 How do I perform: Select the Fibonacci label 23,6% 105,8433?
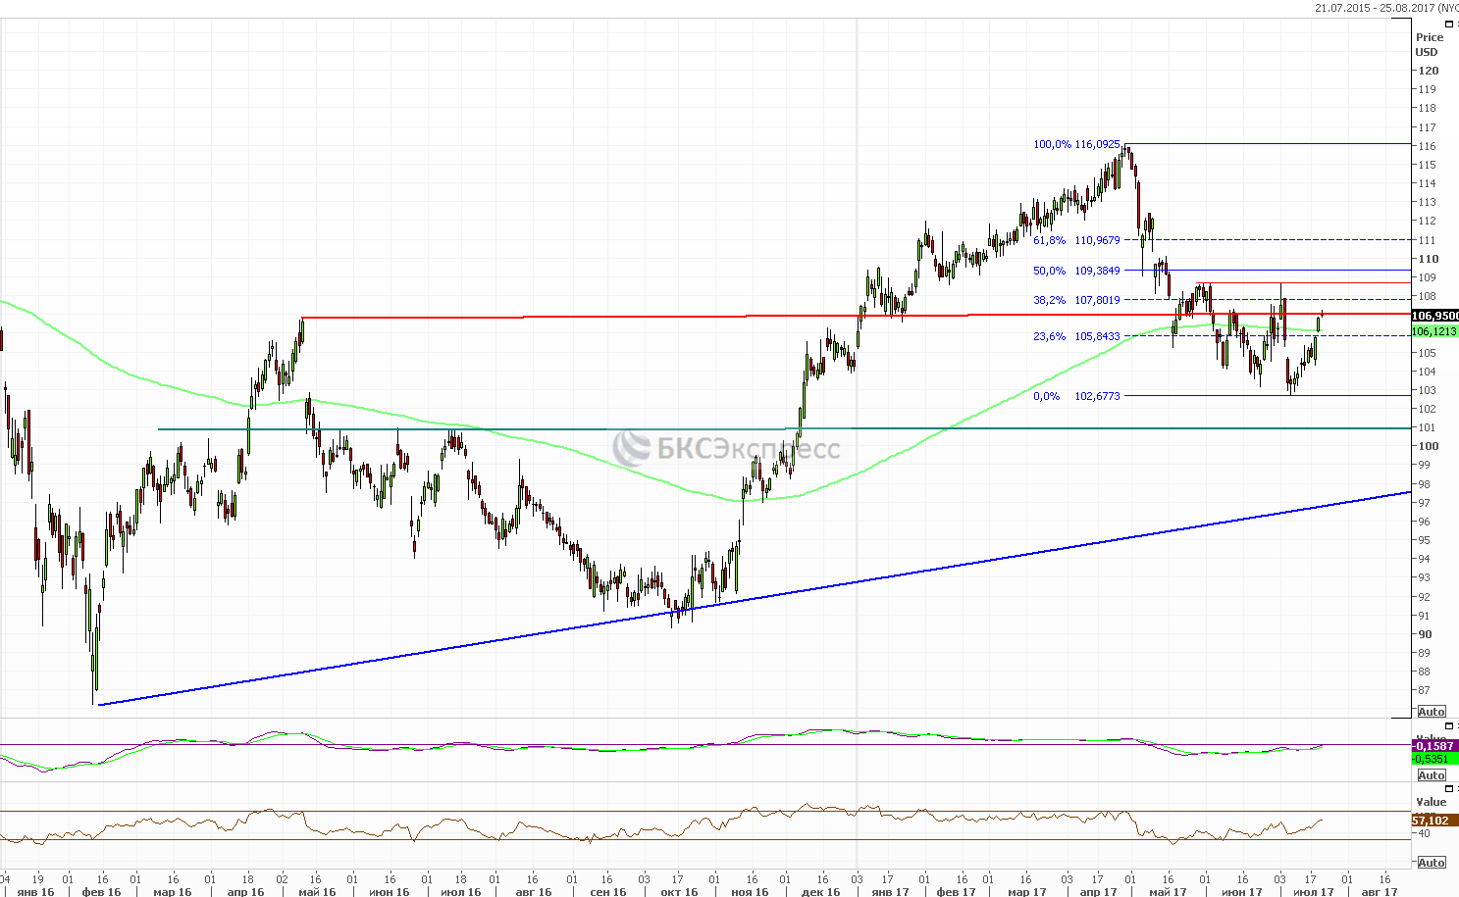point(1076,336)
